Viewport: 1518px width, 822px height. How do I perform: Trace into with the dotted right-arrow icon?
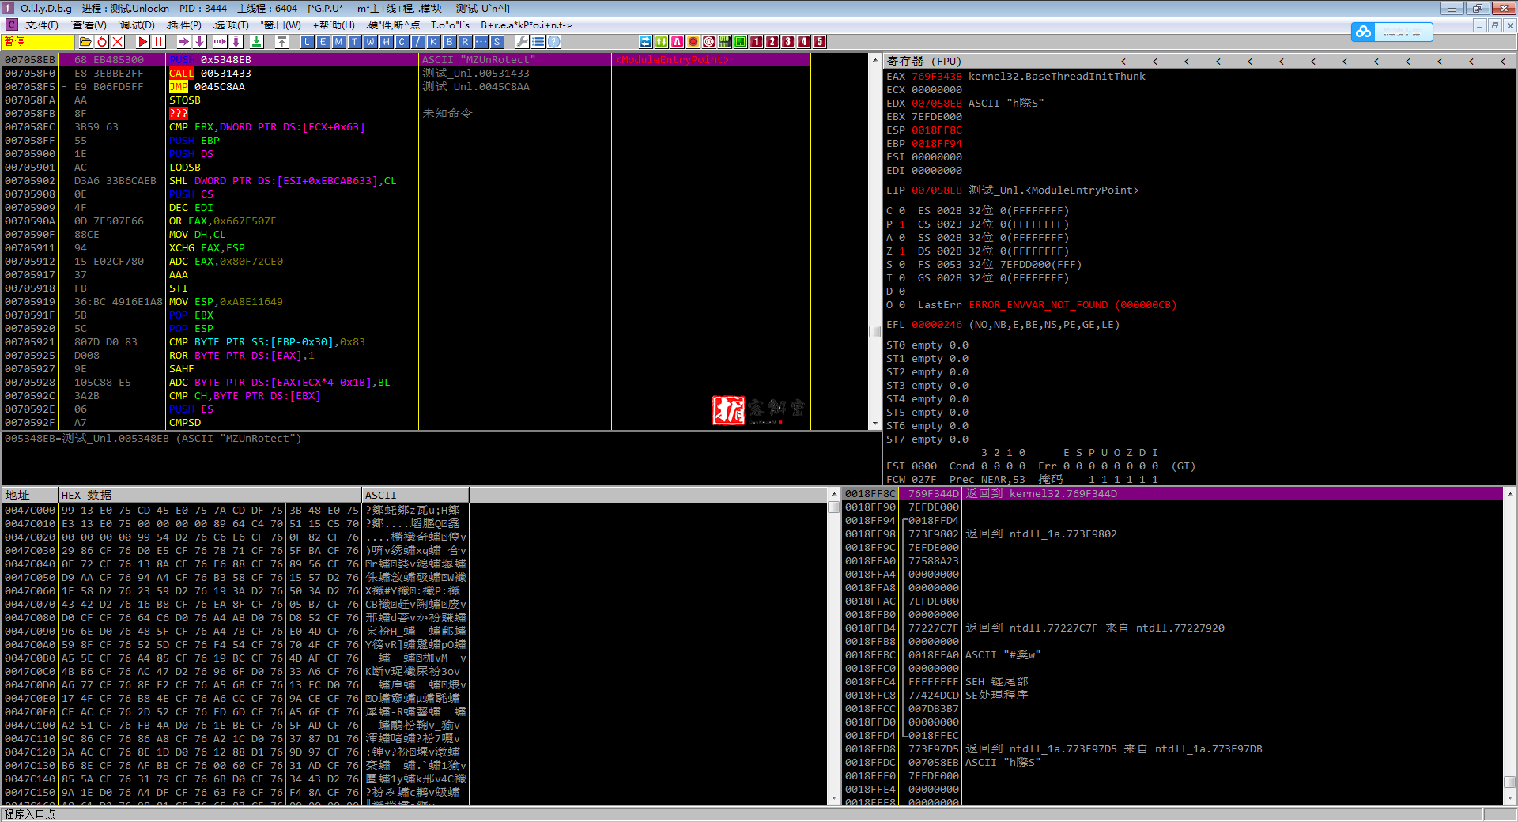point(221,42)
